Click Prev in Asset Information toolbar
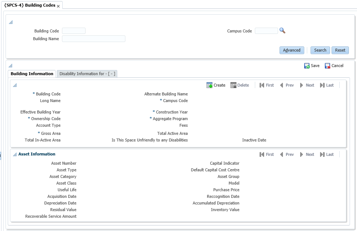The width and height of the screenshot is (357, 231). pos(287,154)
